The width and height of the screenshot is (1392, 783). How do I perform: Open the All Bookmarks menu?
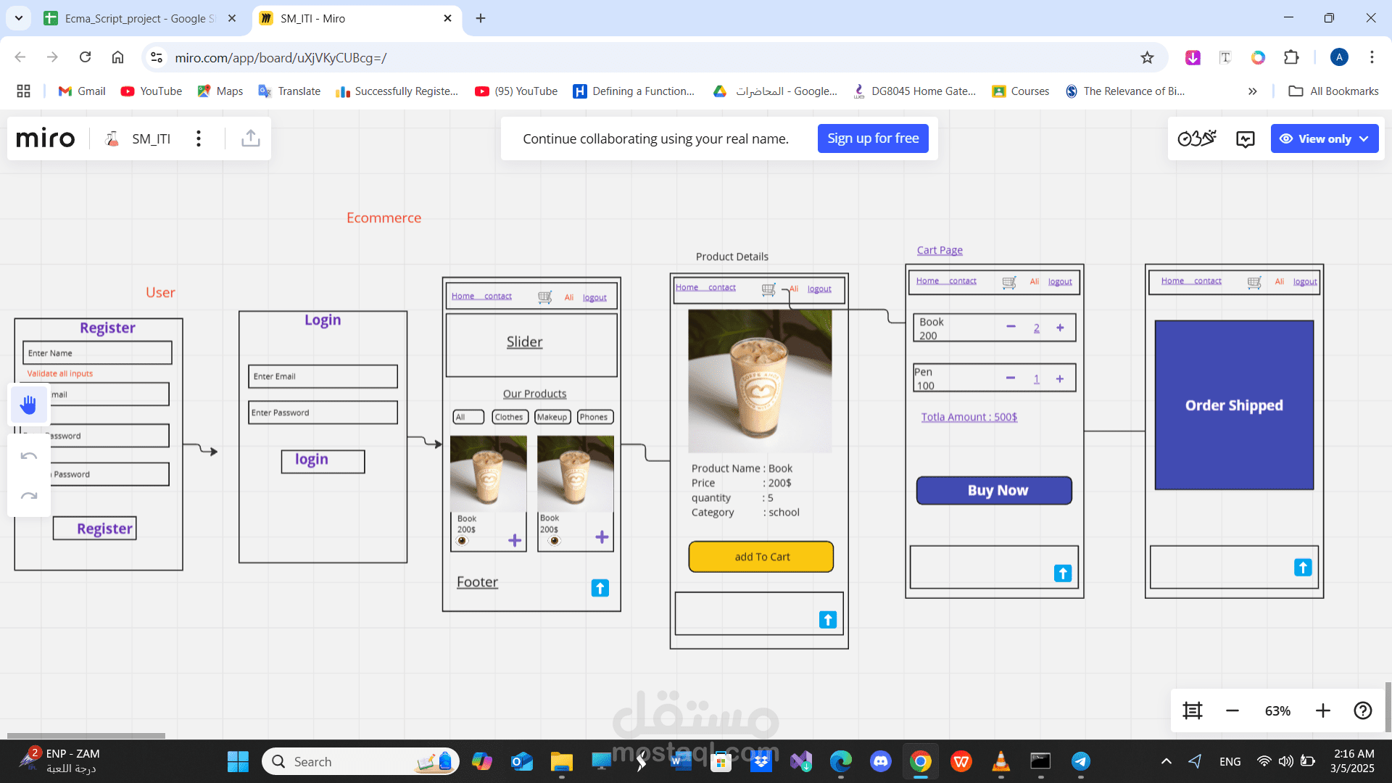pos(1333,91)
